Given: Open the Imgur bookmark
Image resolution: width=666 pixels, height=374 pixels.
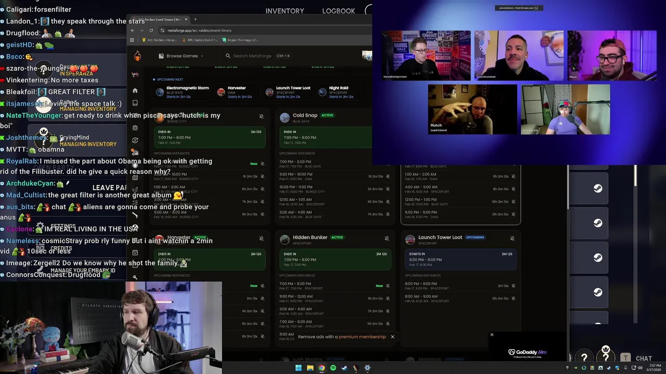Looking at the screenshot, I should [239, 40].
